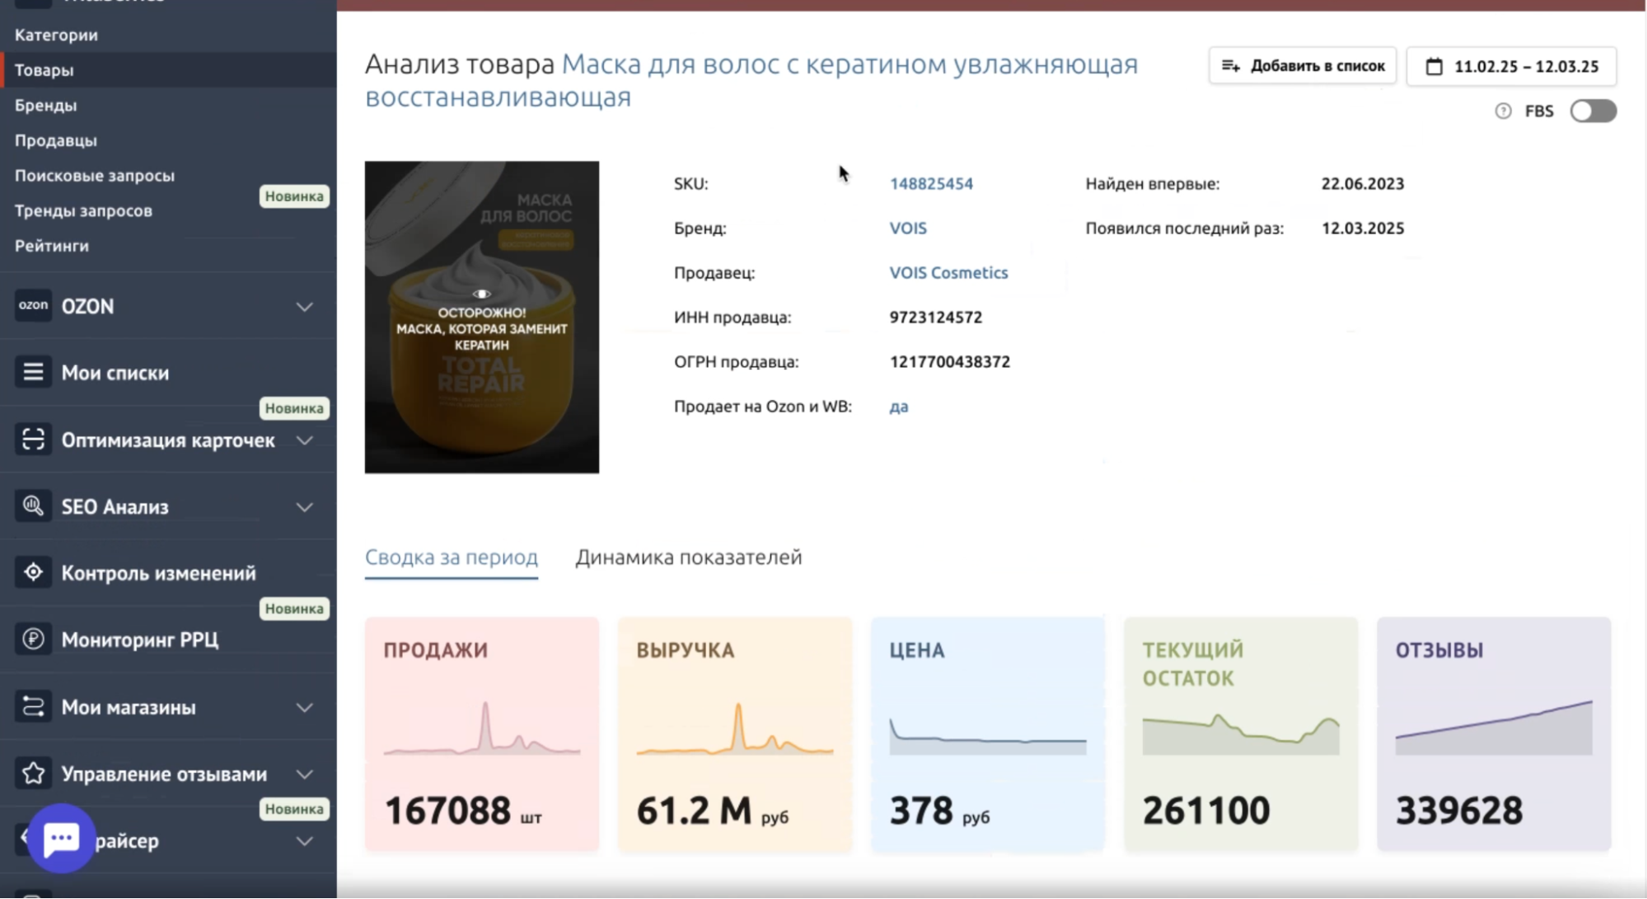Enable the FBS toggle switch
Image resolution: width=1647 pixels, height=899 pixels.
[1593, 110]
